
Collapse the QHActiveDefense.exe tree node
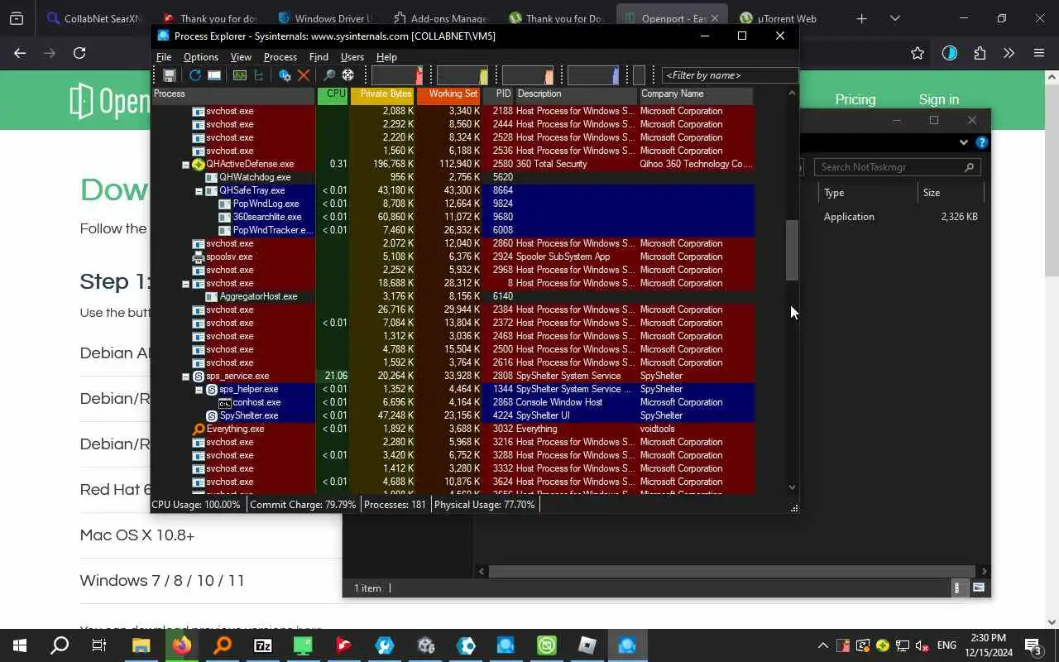coord(185,165)
